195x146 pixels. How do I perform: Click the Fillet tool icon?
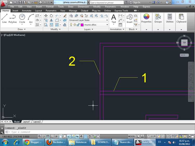pyautogui.click(x=57, y=20)
